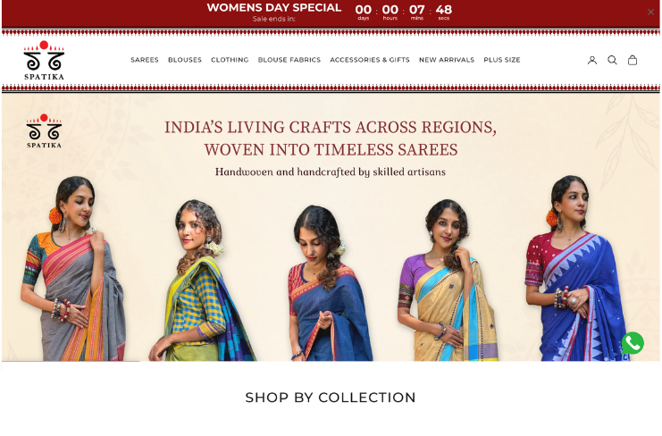Screen dimensions: 662x436
Task: Click India's Living Crafts banner headline
Action: pos(331,138)
